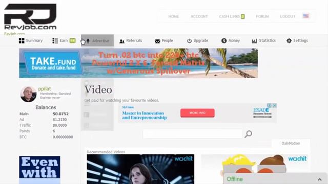
Task: Open the People tab
Action: pyautogui.click(x=164, y=41)
